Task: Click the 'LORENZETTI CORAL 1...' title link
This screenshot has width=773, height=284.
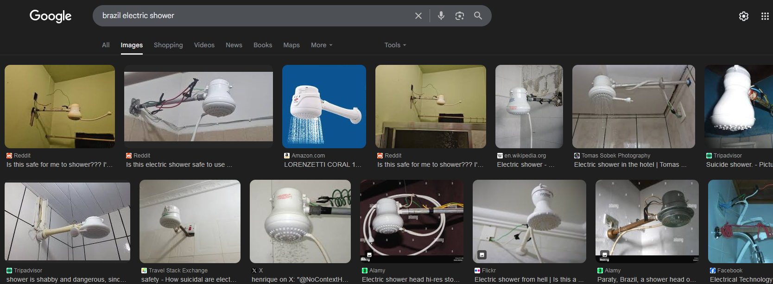Action: tap(323, 164)
